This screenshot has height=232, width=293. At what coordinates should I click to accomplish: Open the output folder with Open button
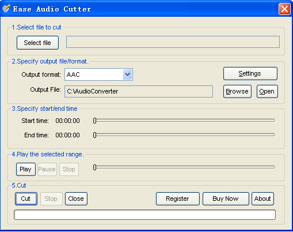click(x=267, y=91)
